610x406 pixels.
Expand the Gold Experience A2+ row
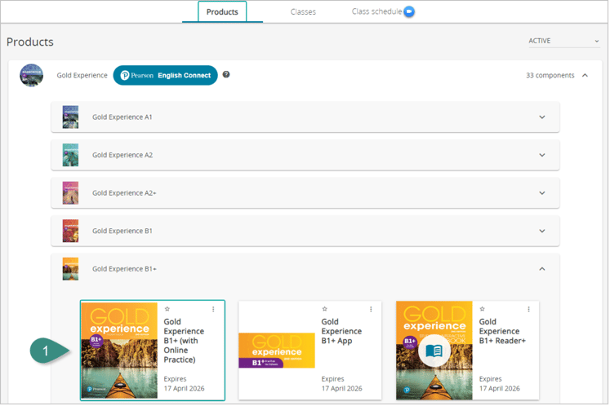pyautogui.click(x=542, y=193)
